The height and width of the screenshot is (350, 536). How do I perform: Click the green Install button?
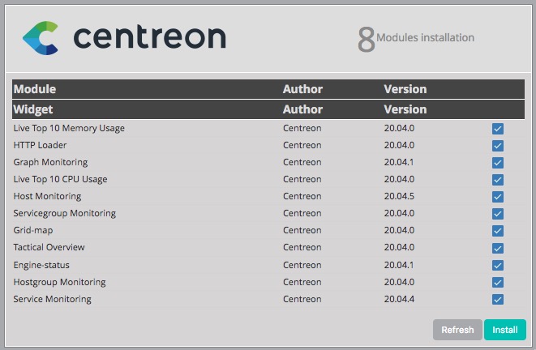point(504,330)
